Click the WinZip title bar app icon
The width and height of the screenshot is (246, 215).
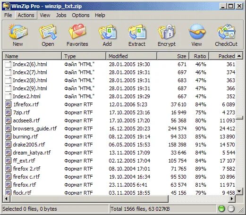point(7,6)
